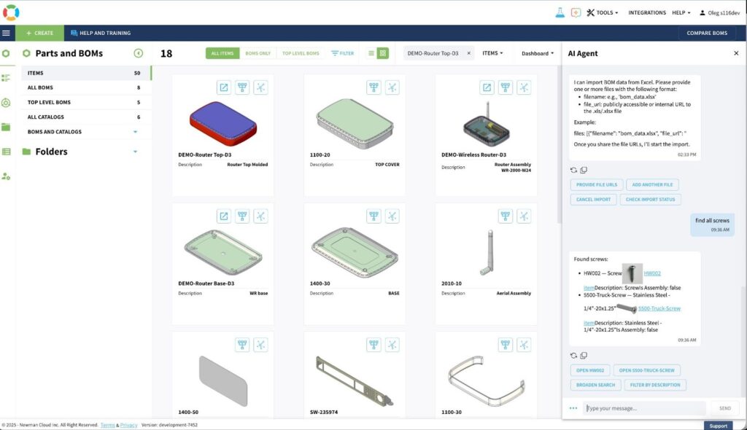The width and height of the screenshot is (747, 430).
Task: Click the graph icon on the 2010-10 card
Action: pos(524,216)
